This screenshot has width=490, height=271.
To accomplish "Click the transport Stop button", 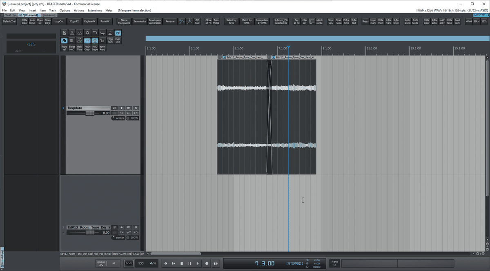I will click(x=182, y=264).
